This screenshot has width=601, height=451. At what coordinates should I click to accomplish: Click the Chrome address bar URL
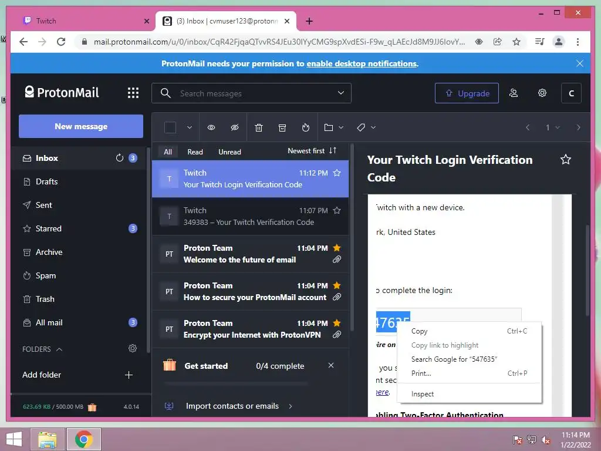pyautogui.click(x=279, y=42)
